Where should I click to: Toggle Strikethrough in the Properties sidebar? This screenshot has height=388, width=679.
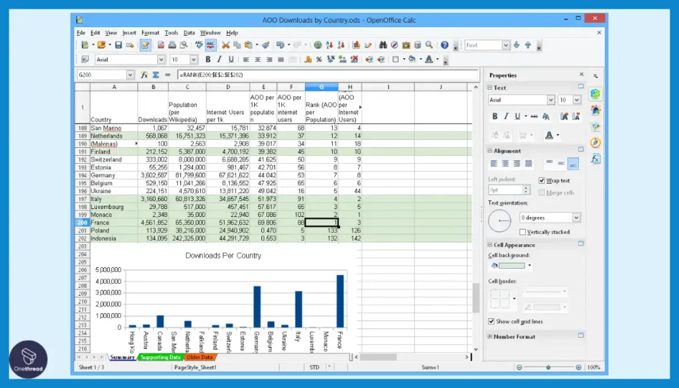[534, 116]
